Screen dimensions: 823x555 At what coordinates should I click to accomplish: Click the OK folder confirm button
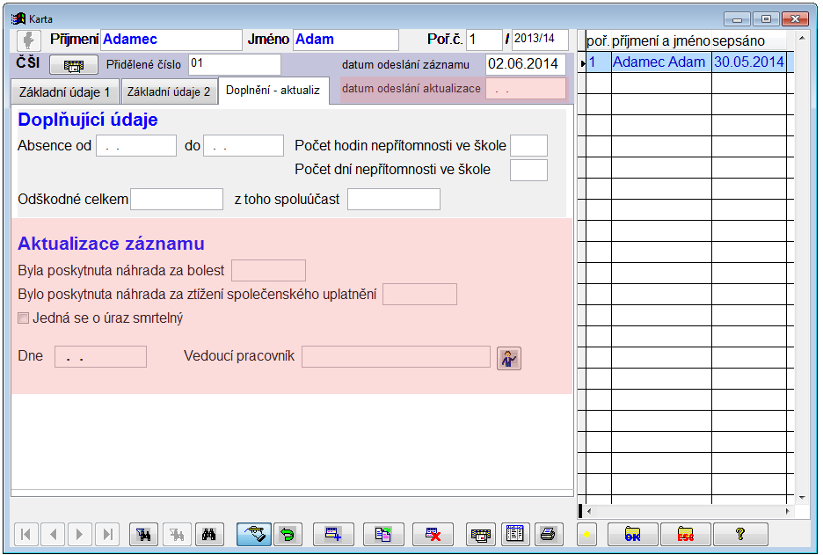[x=631, y=534]
